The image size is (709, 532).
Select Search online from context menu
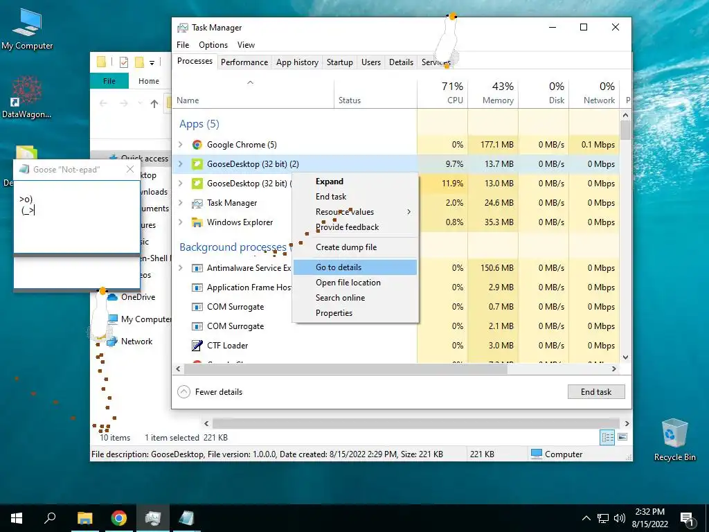coord(355,298)
